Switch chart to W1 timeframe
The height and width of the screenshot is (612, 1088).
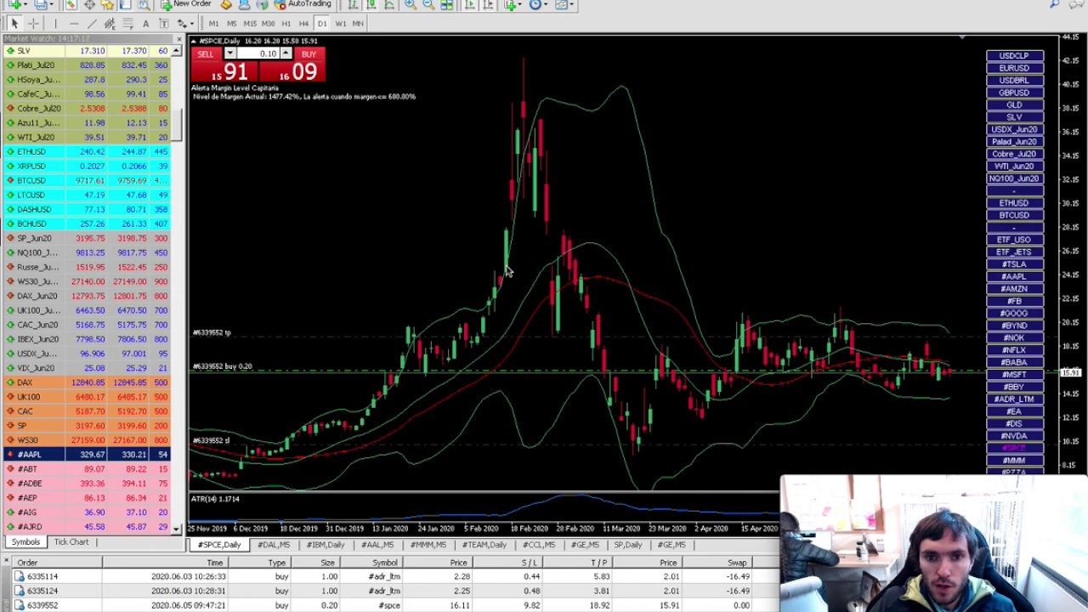point(340,24)
